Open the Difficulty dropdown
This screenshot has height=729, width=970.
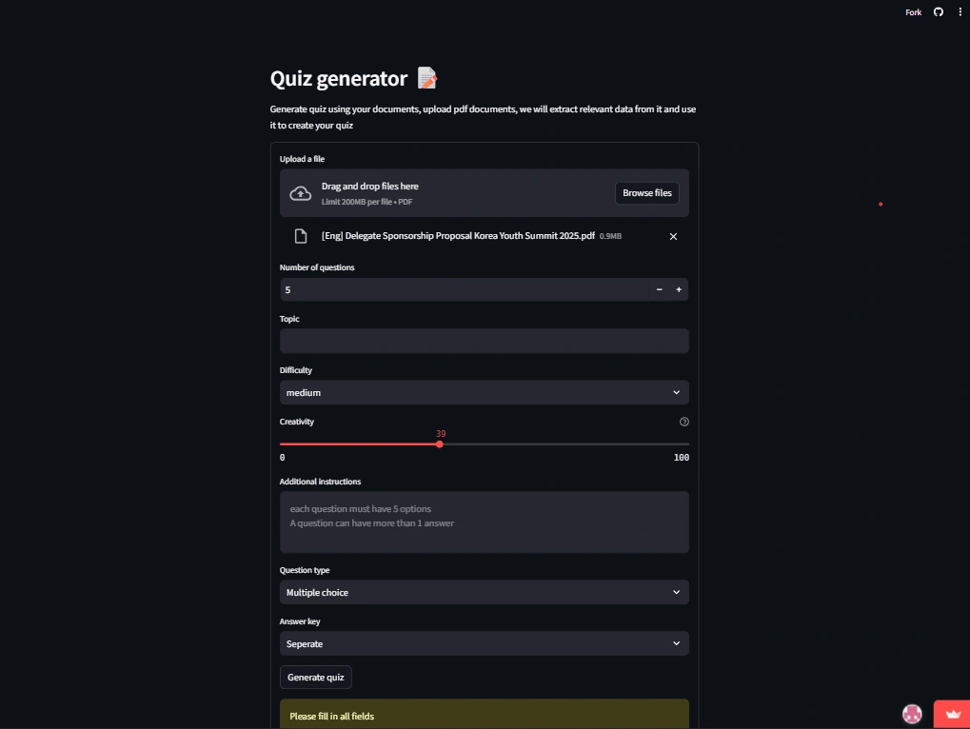click(x=484, y=393)
